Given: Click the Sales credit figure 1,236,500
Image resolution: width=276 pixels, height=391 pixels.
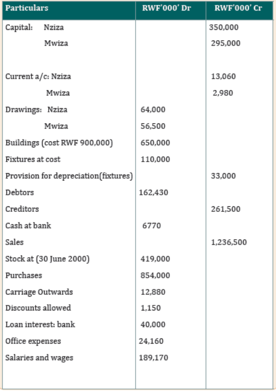Looking at the screenshot, I should 229,242.
